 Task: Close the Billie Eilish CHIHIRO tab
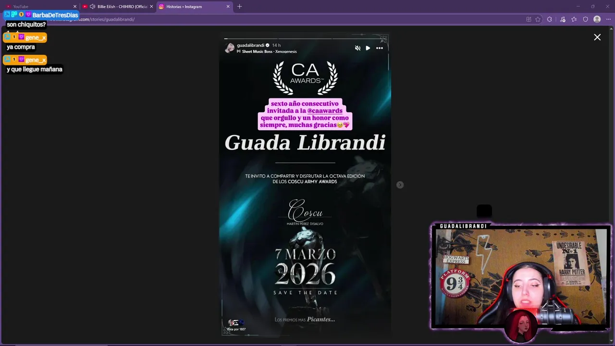pyautogui.click(x=151, y=7)
